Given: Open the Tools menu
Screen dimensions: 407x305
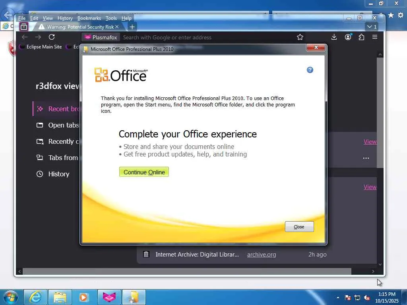Looking at the screenshot, I should [111, 18].
